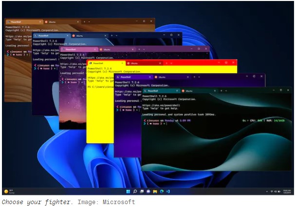Viewport: 295px width, 207px height.
Task: Switch to the Ubuntu tab in the wood-themed window
Action: coord(62,22)
